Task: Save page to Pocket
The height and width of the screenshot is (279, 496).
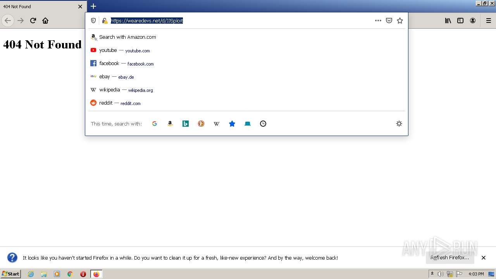Action: tap(389, 21)
